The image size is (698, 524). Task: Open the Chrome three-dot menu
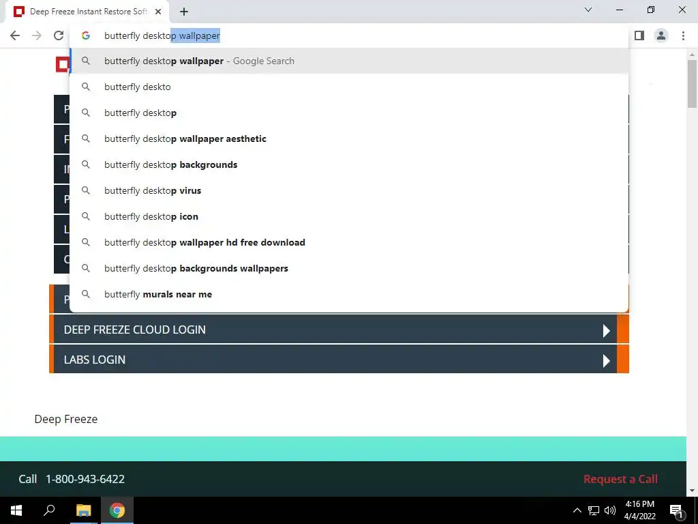click(683, 35)
